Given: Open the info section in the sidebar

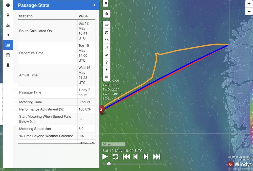Looking at the screenshot, I should (x=8, y=5).
